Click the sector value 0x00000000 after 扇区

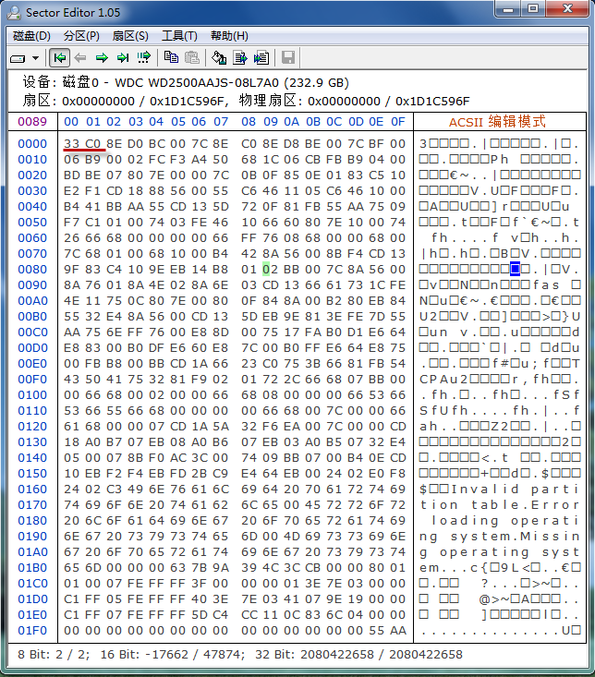(99, 102)
